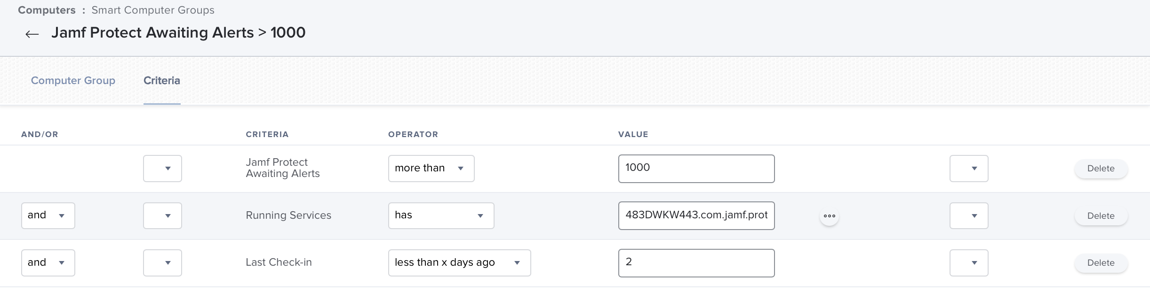Open opening-parenthesis dropdown for Jamf Protect row

(x=162, y=169)
